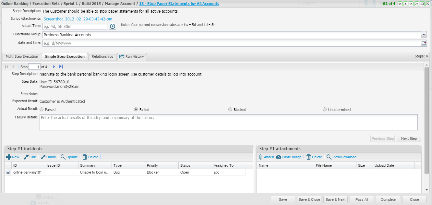The image size is (432, 205).
Task: Expand the online-banking101 incident row
Action: [8, 173]
